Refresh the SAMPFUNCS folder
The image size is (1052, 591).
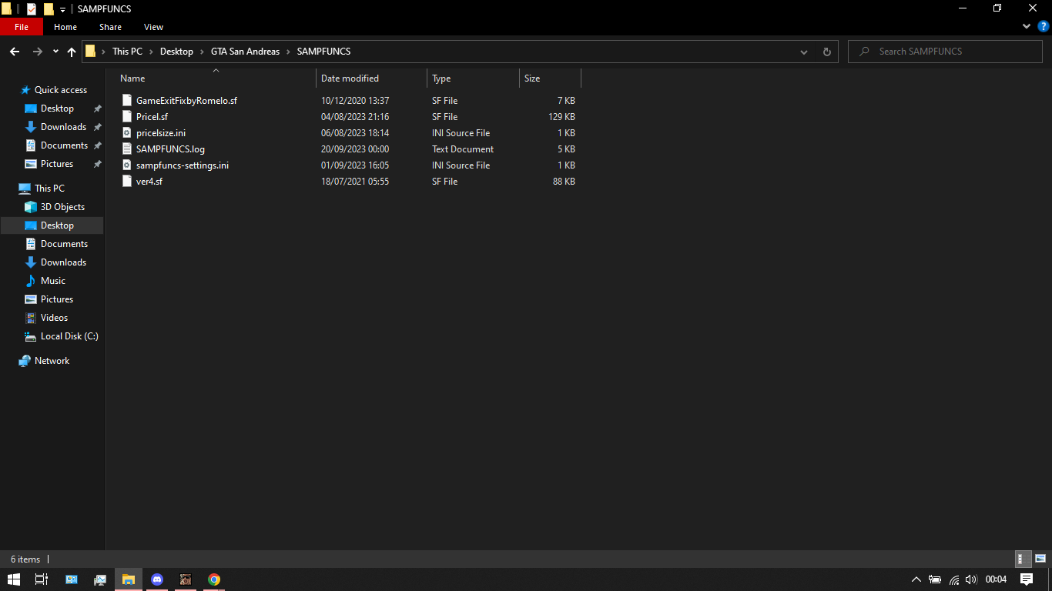coord(827,52)
